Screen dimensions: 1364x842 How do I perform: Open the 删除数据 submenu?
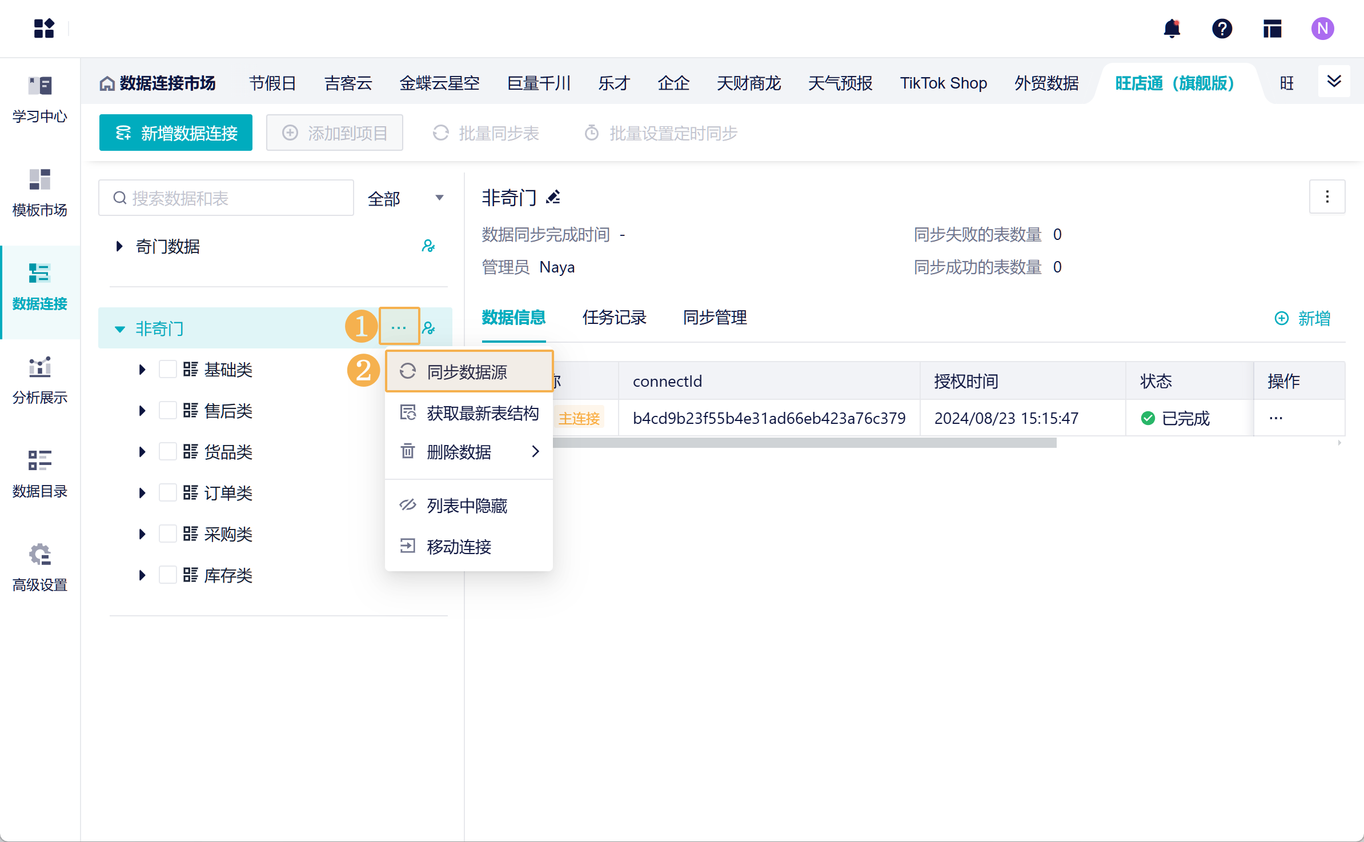pyautogui.click(x=469, y=452)
